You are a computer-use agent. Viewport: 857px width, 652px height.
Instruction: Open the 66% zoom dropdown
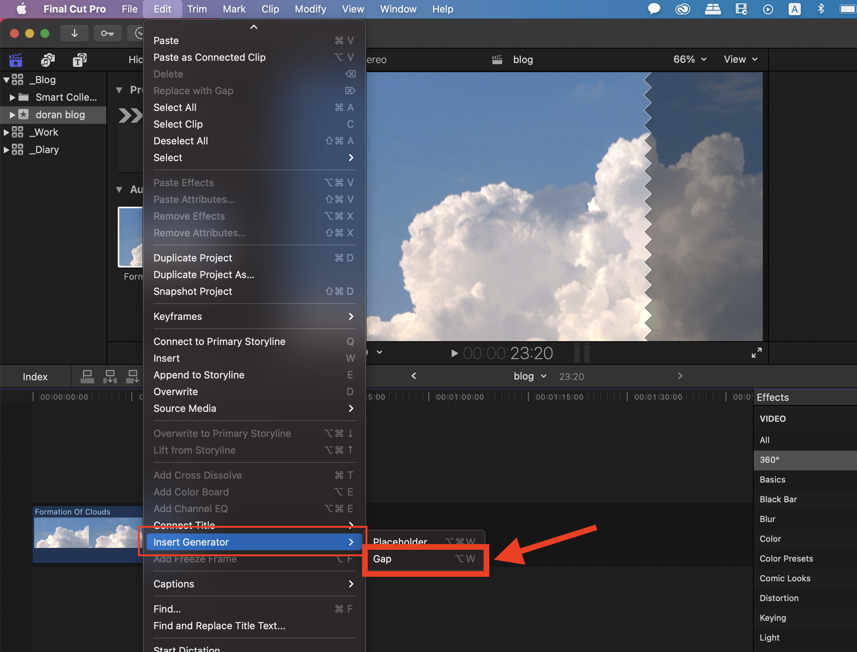click(689, 59)
